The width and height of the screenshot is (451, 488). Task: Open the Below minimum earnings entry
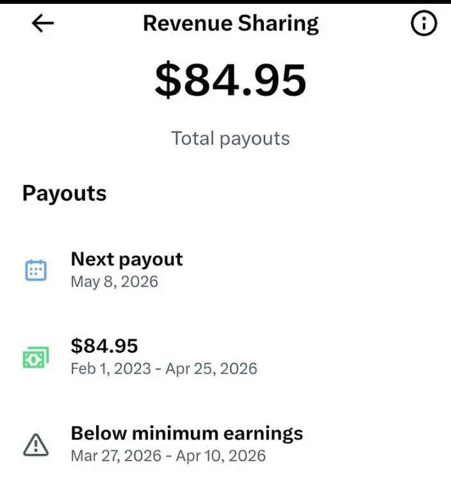[225, 444]
